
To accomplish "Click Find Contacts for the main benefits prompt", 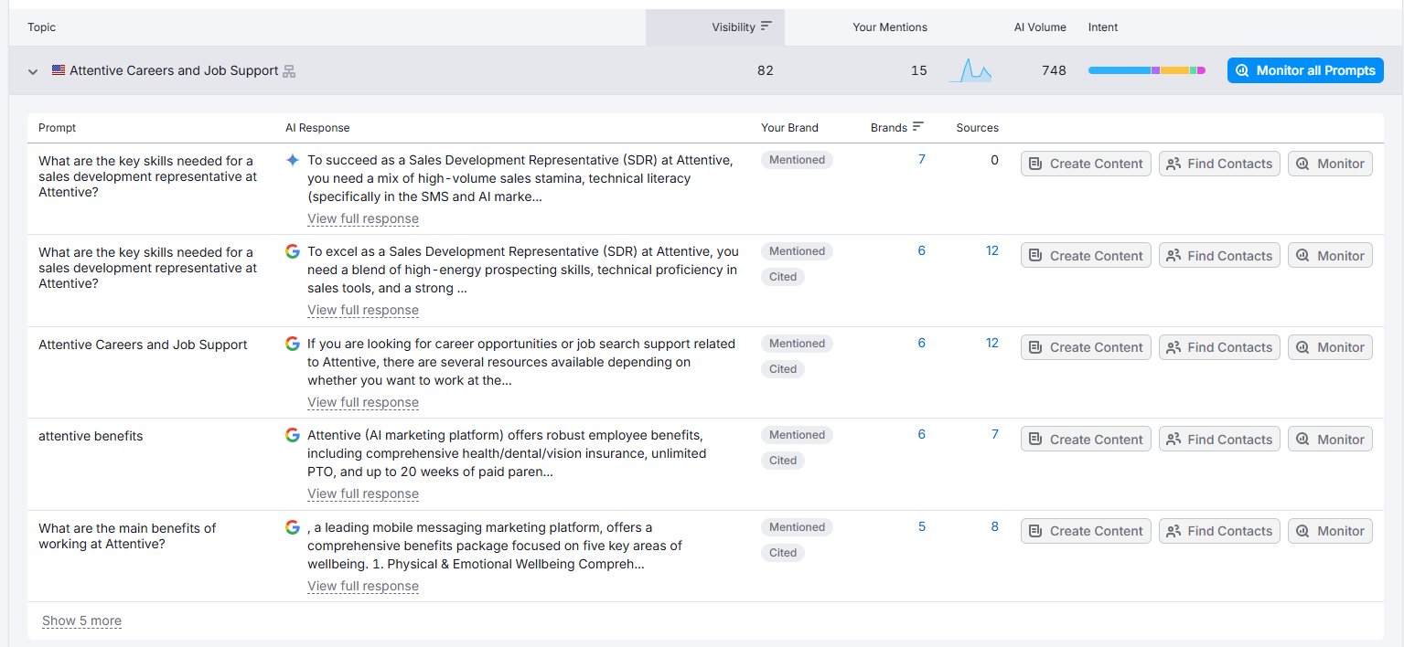I will (1219, 531).
